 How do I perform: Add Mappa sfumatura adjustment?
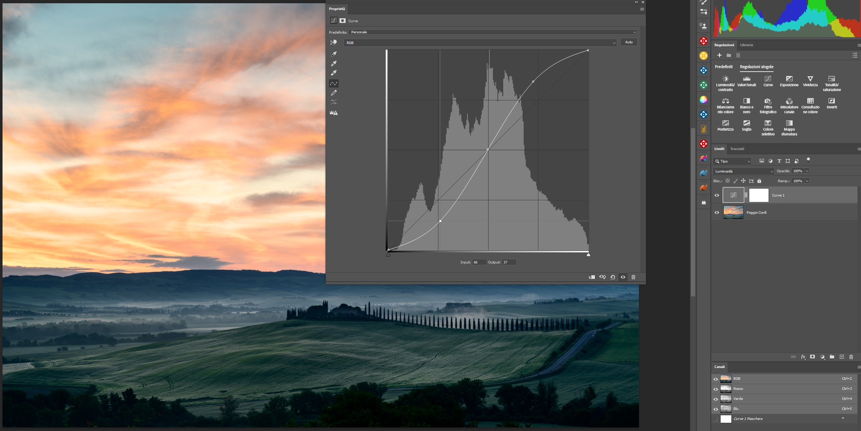pos(789,128)
